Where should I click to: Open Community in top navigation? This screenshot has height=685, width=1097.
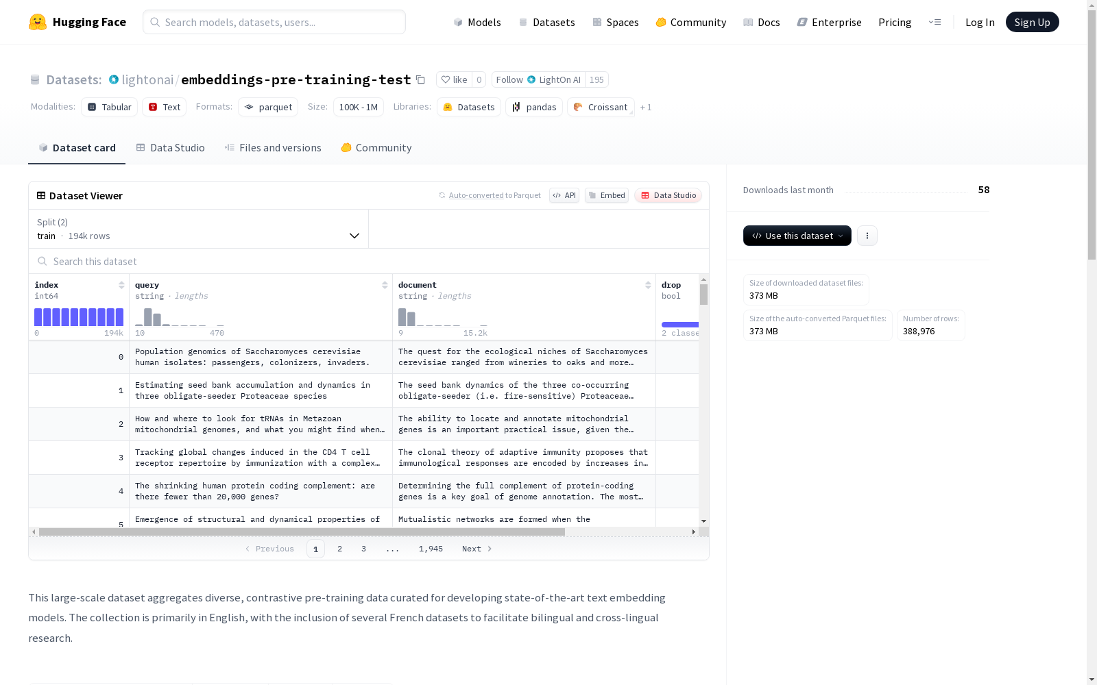[x=691, y=22]
